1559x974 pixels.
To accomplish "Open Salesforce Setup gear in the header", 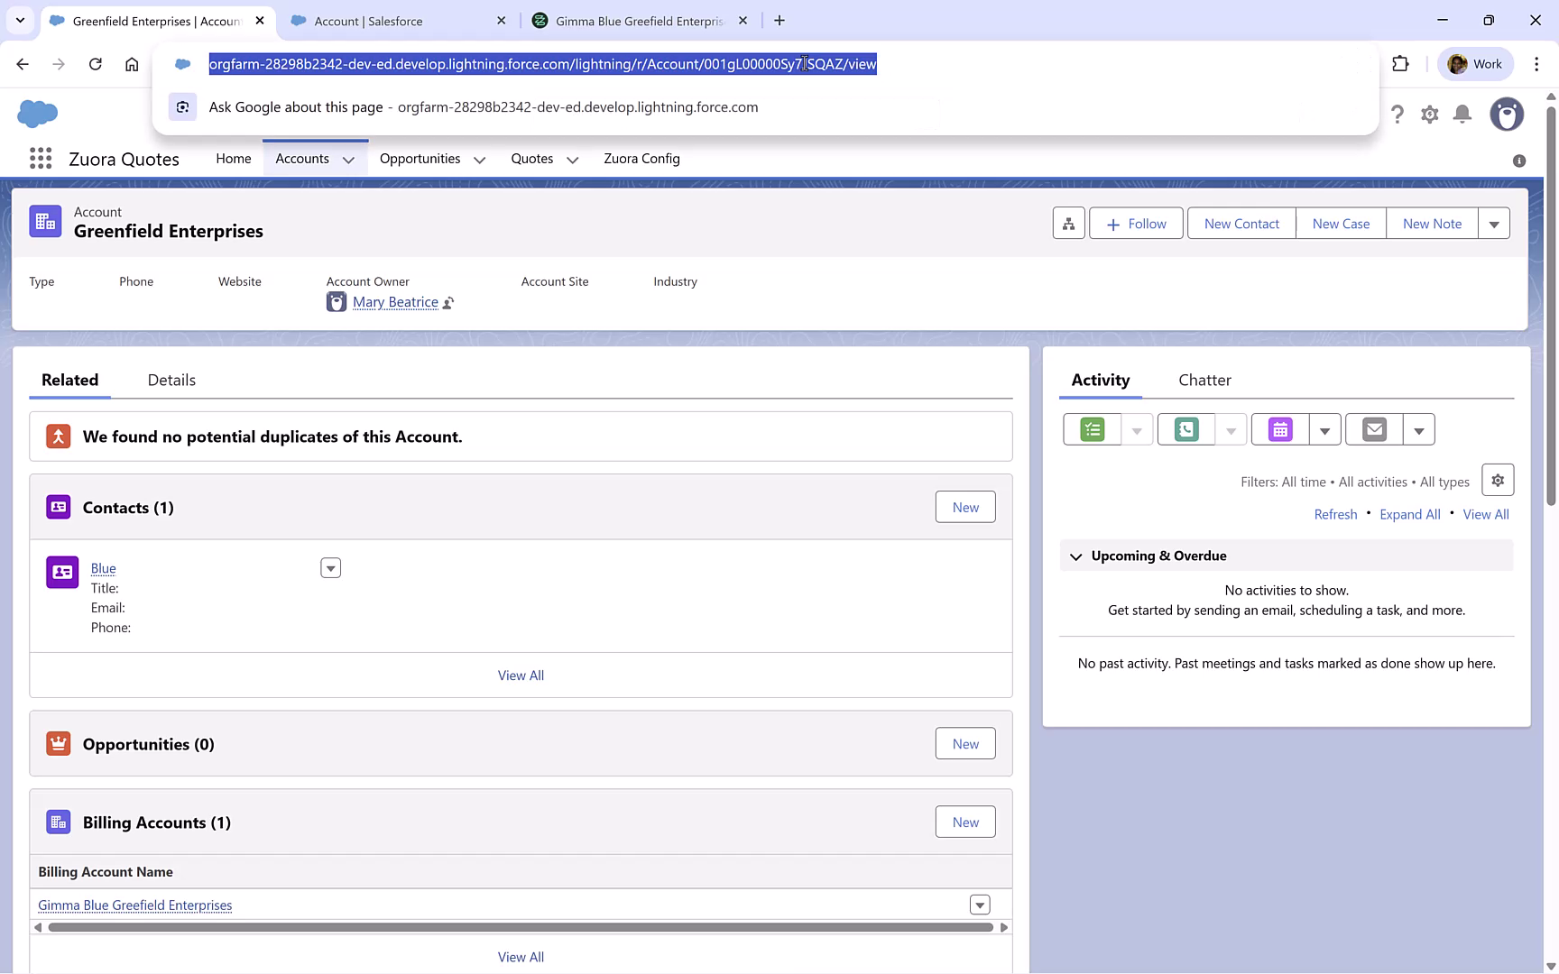I will point(1429,115).
